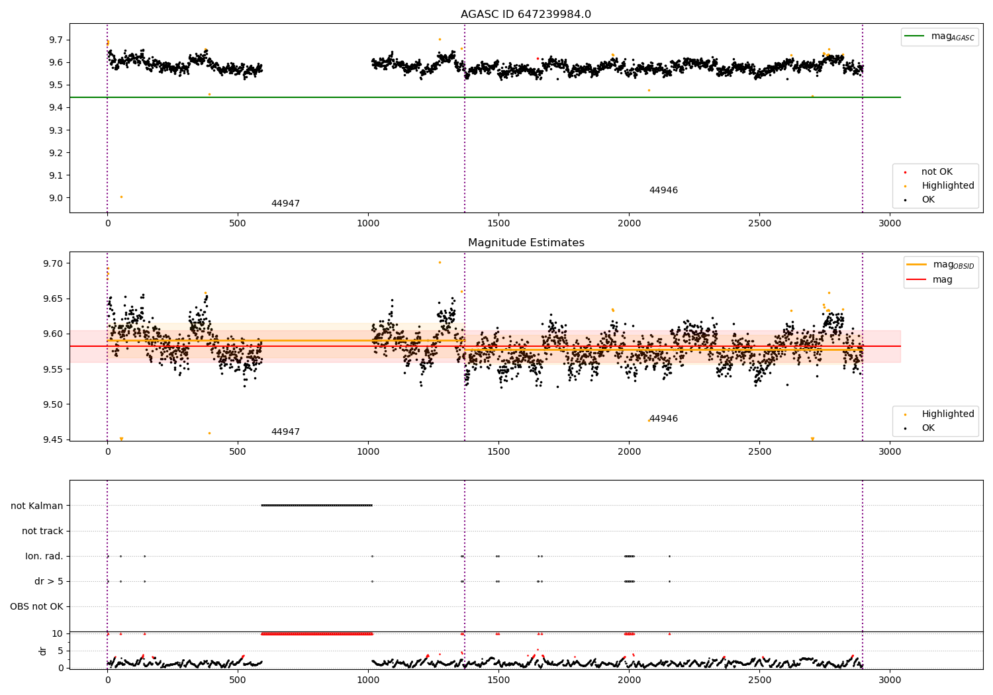
Task: Click 'mag OBSID' legend entry in middle plot
Action: click(x=940, y=265)
